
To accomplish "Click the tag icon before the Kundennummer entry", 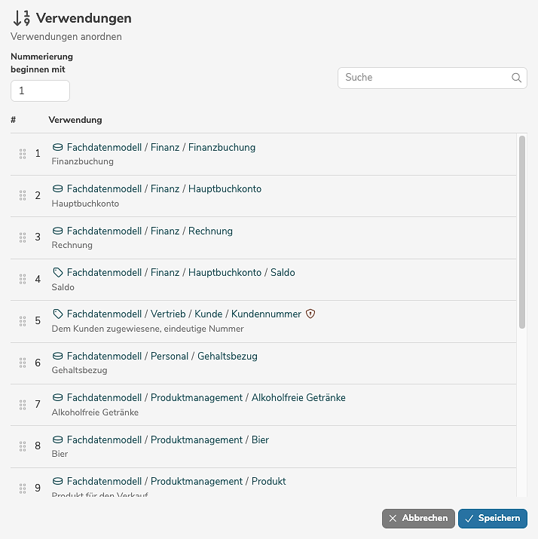I will point(57,314).
